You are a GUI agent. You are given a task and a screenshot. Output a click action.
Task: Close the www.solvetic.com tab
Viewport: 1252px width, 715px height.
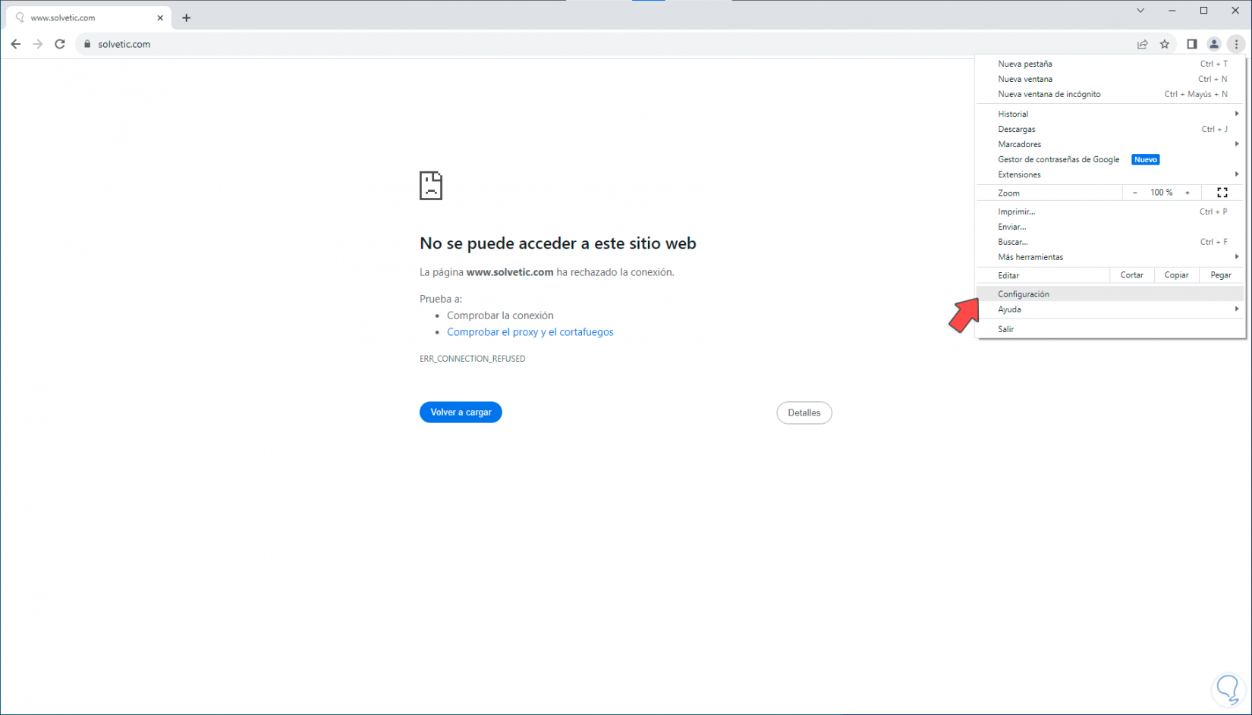(x=160, y=17)
